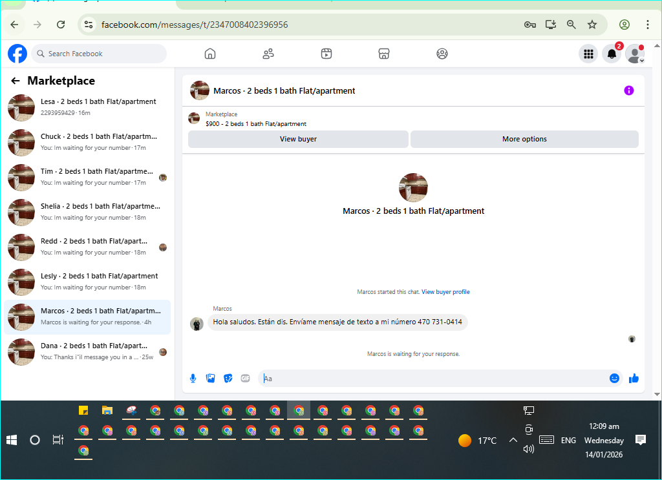Open Facebook Home icon
This screenshot has width=662, height=480.
[x=210, y=54]
